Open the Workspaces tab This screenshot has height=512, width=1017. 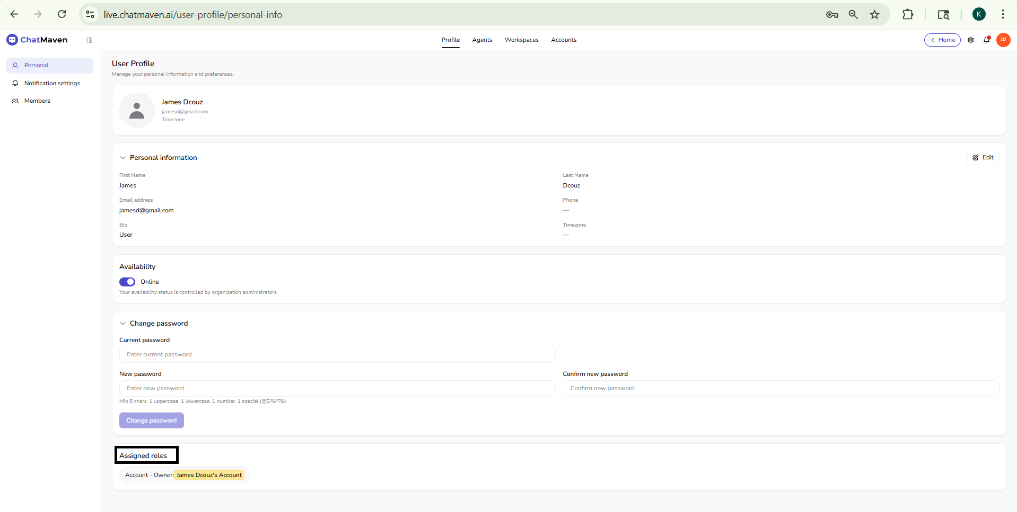click(521, 40)
